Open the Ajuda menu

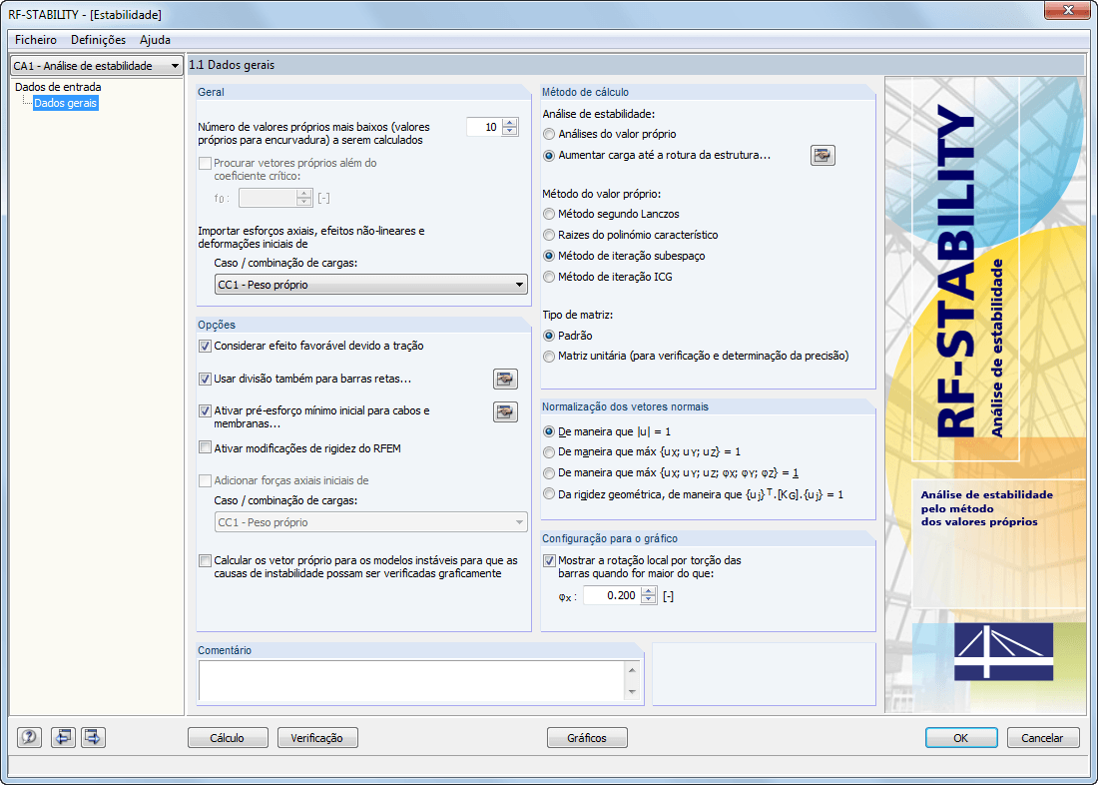(x=155, y=40)
